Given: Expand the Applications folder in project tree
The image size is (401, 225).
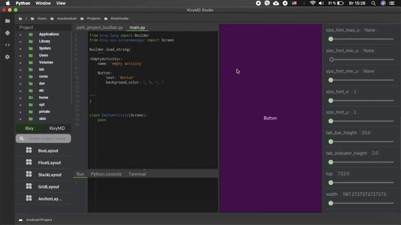Looking at the screenshot, I should (20, 34).
